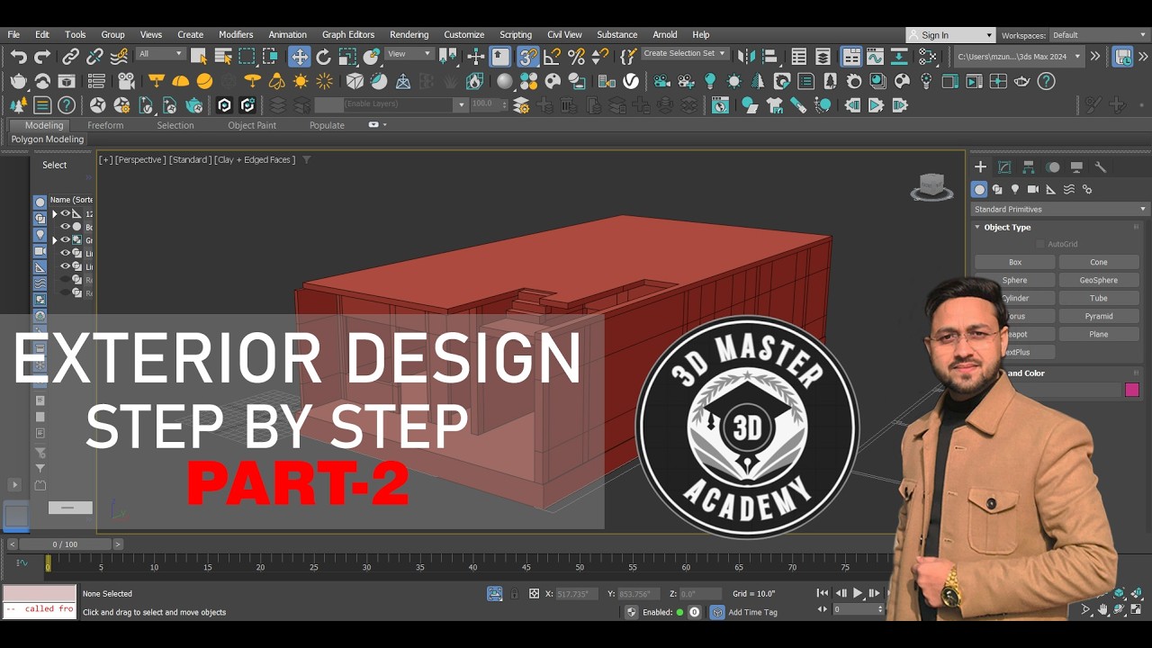Open the Modifiers menu
This screenshot has height=648, width=1152.
pos(236,34)
